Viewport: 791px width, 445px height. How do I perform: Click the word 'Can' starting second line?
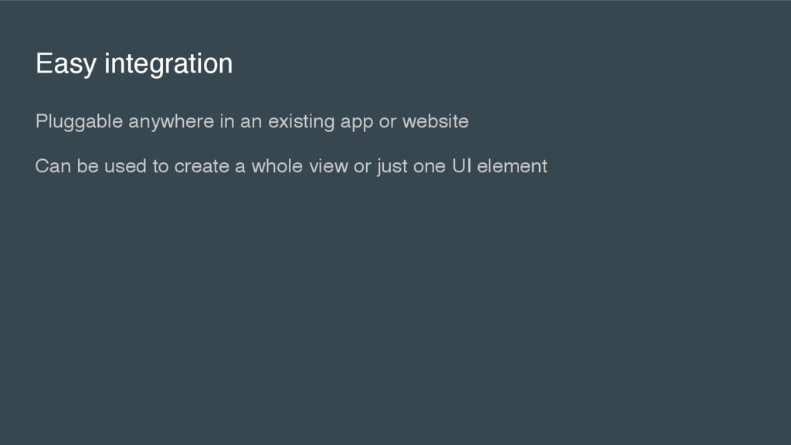(x=53, y=166)
